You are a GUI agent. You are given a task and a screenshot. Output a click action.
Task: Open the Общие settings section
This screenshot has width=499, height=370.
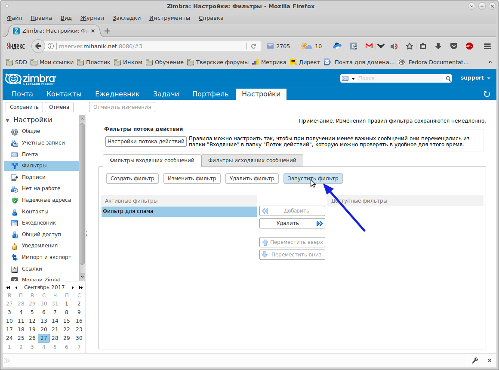(x=31, y=131)
